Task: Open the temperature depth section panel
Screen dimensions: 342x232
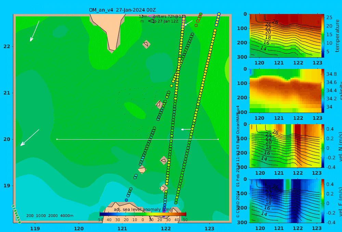Action: 286,36
